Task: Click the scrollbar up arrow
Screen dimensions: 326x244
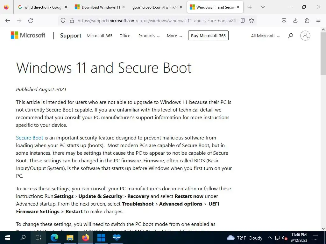Action: pos(323,30)
